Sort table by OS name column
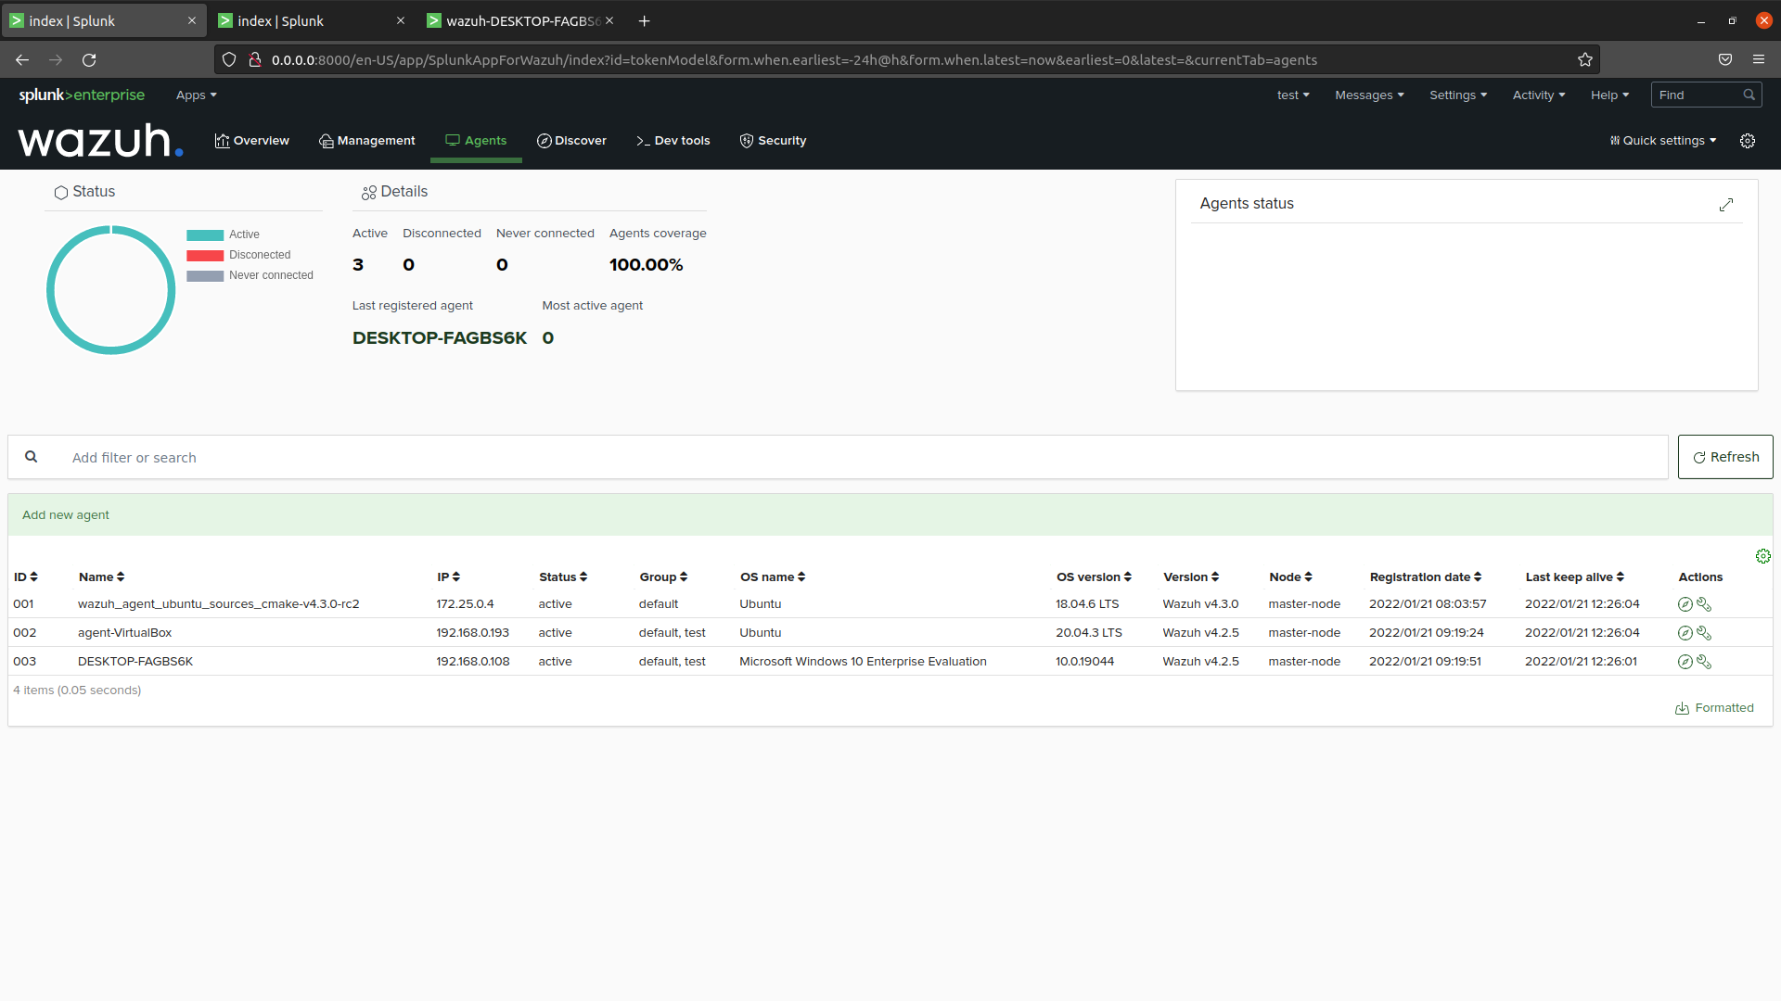 pos(773,577)
